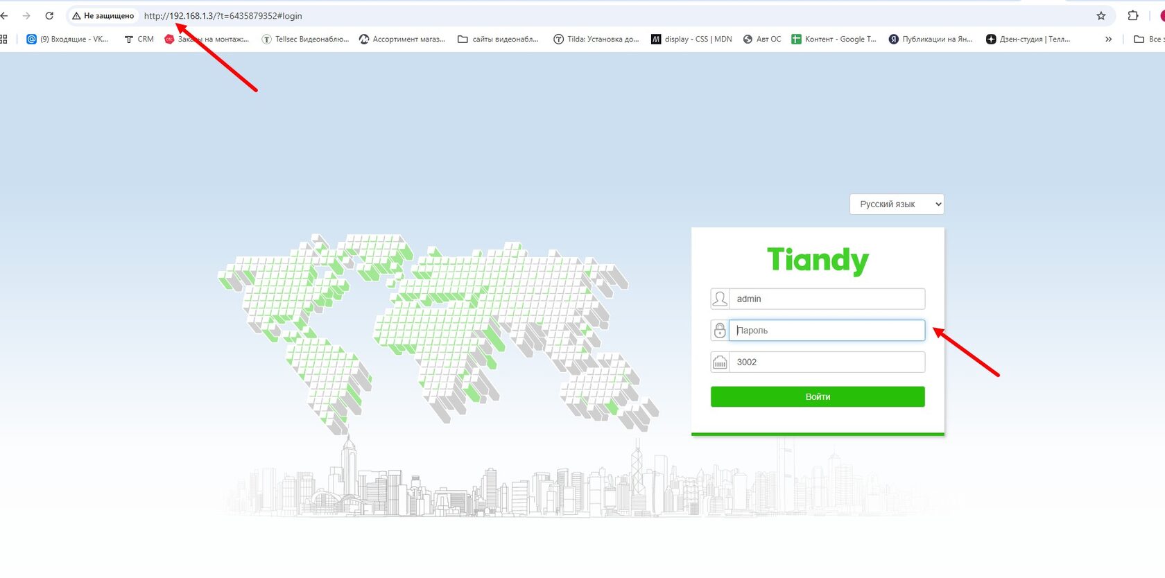Open the 'display - CSS | MDN' bookmark
The height and width of the screenshot is (578, 1165).
coord(691,39)
